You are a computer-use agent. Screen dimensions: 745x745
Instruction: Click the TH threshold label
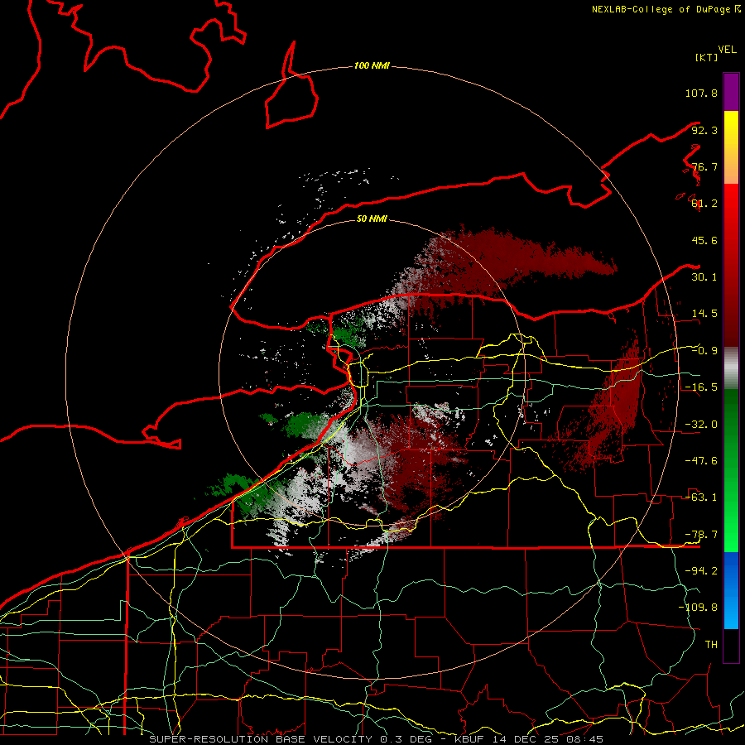(711, 645)
